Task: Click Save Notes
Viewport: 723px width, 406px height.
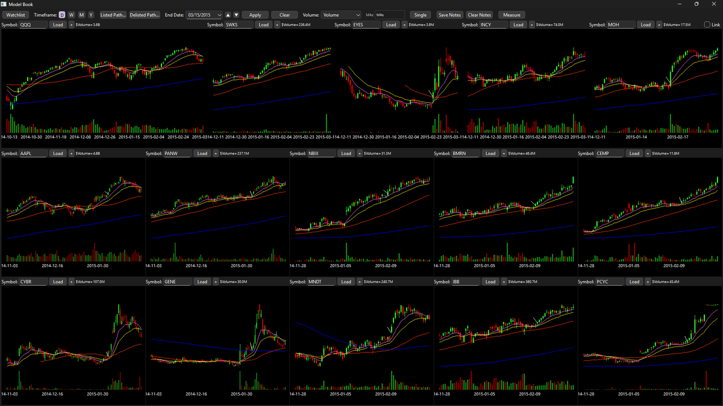Action: tap(449, 14)
